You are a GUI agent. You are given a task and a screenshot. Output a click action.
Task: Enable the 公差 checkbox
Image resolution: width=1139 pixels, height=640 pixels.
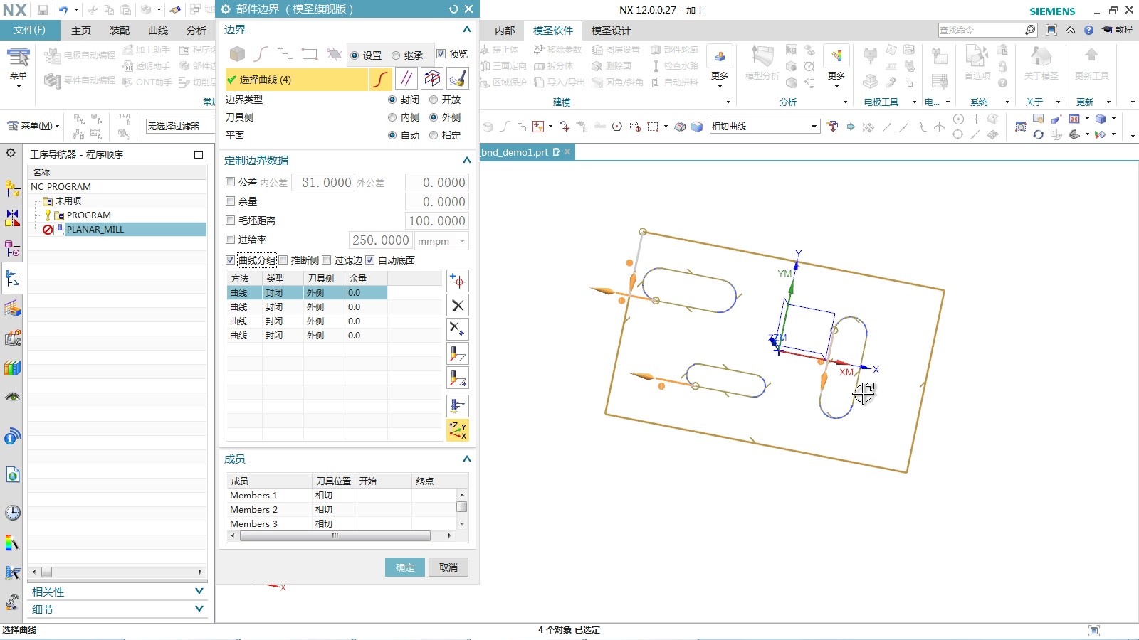pos(230,182)
